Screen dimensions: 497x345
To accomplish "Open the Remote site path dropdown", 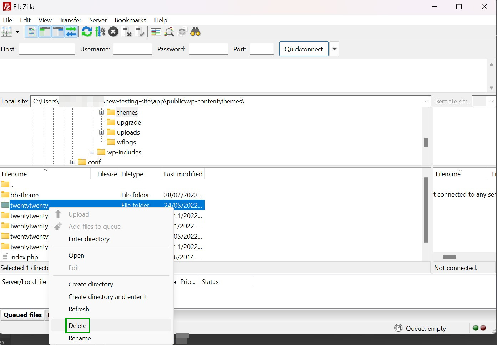I will click(492, 101).
